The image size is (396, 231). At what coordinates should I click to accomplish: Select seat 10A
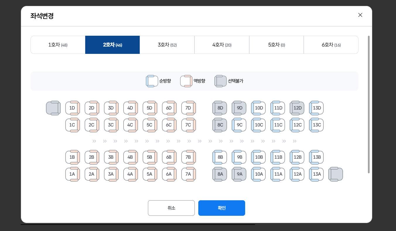point(258,174)
